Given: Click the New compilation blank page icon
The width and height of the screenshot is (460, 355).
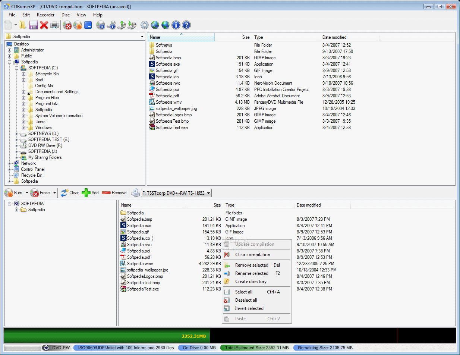Looking at the screenshot, I should (x=8, y=25).
